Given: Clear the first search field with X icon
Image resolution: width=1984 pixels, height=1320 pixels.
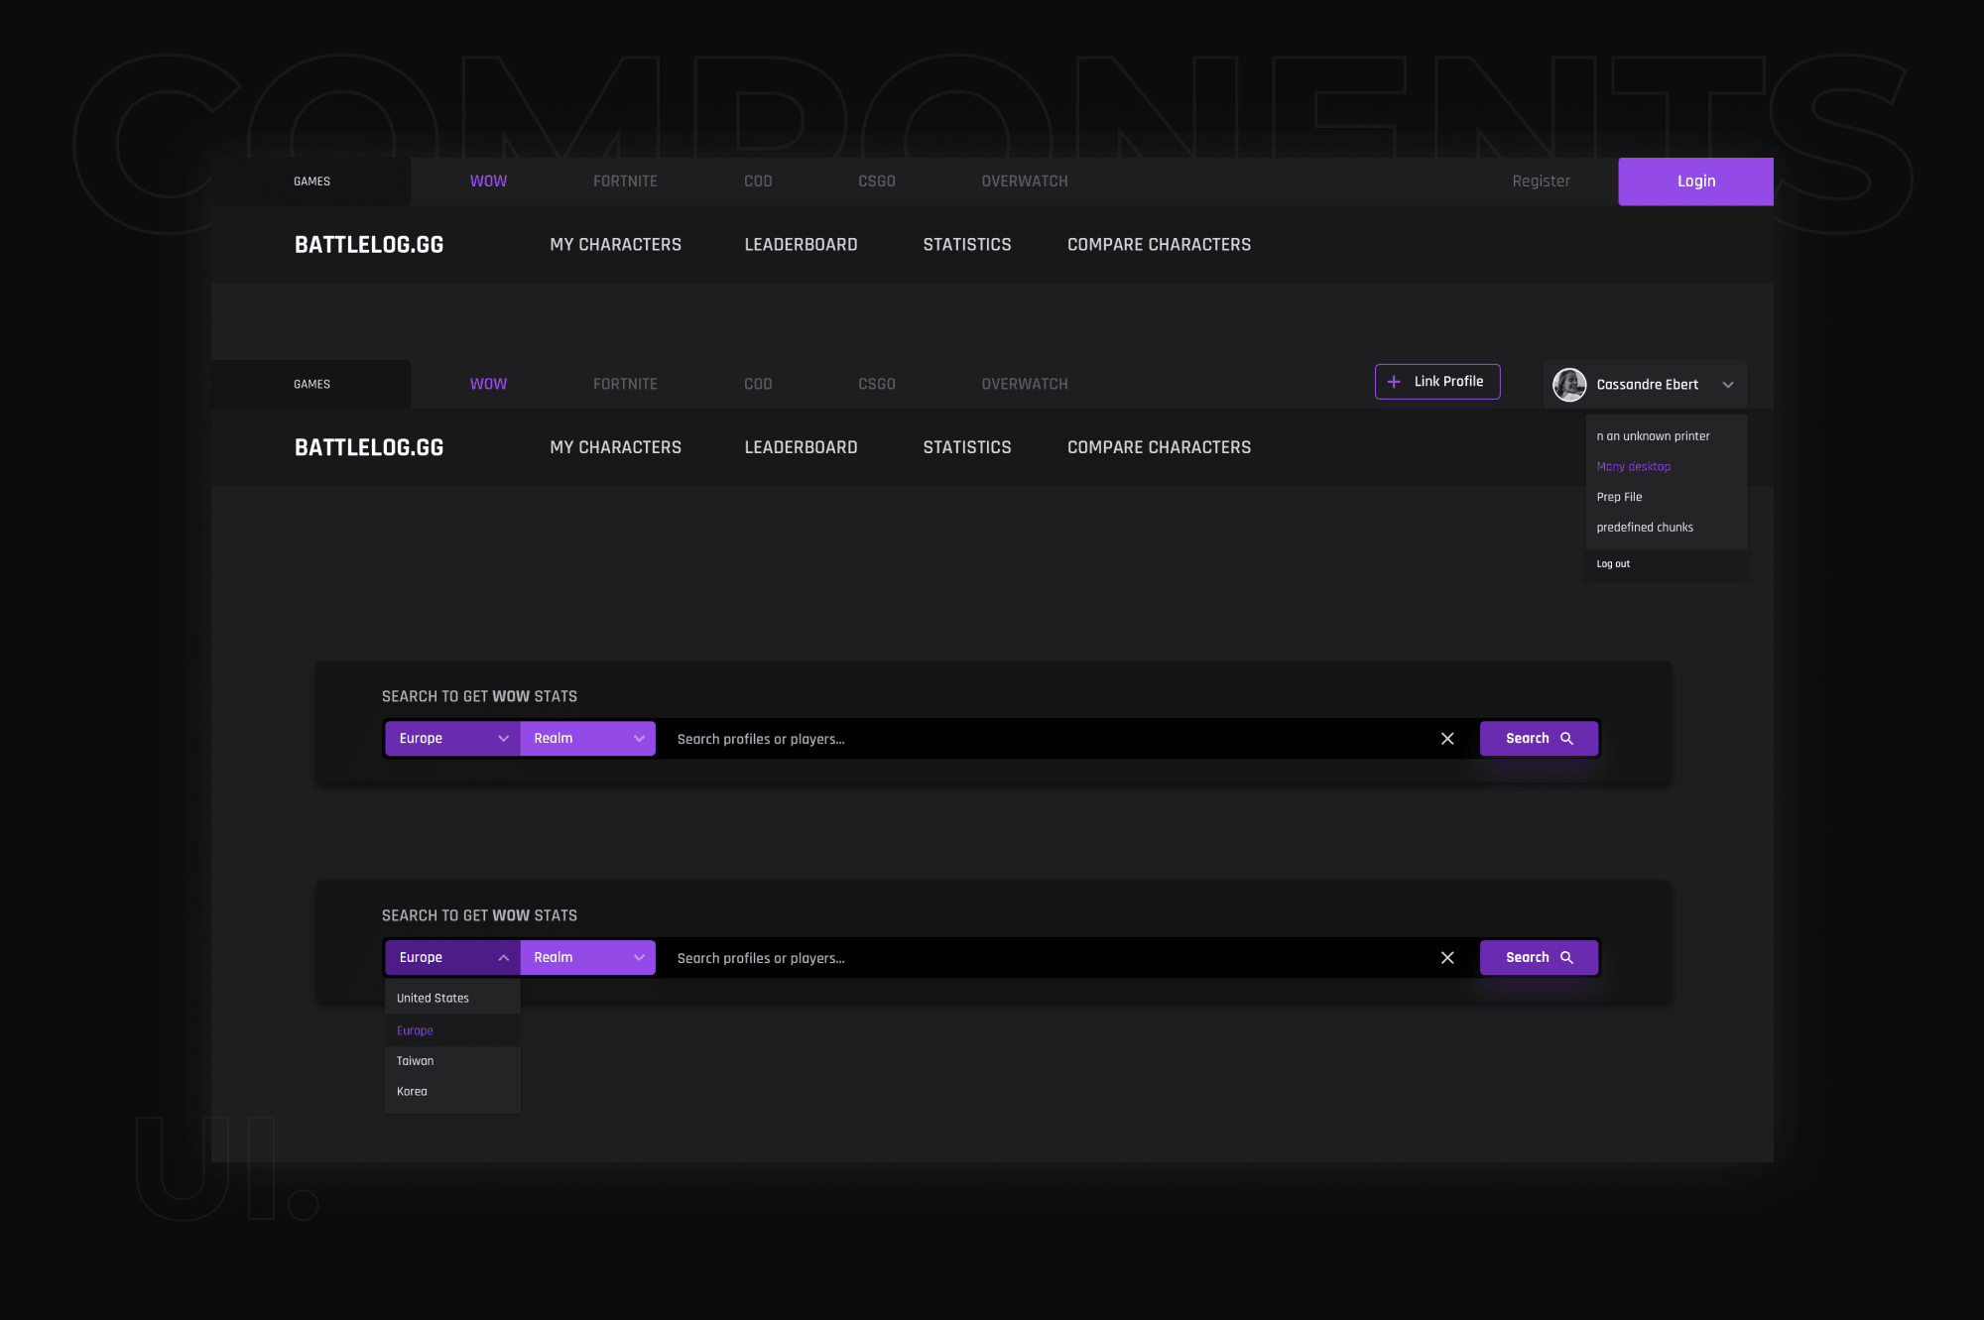Looking at the screenshot, I should click(1447, 739).
